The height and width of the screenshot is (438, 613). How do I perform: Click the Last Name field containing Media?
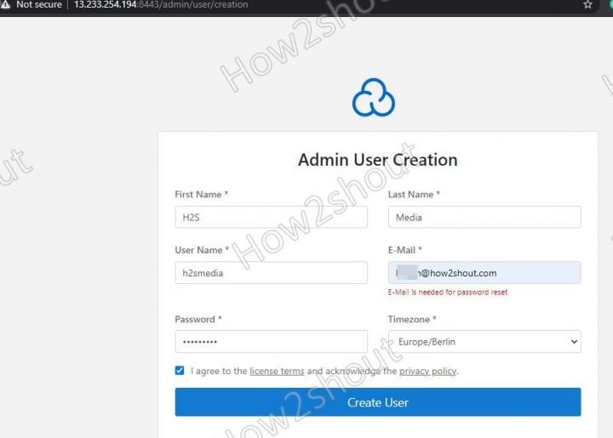point(484,218)
